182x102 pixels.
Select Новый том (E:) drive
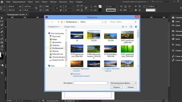tap(58, 60)
